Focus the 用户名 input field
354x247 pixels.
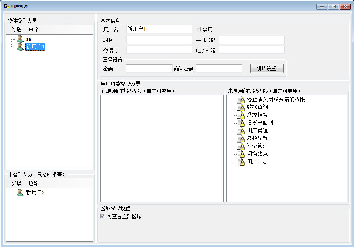[x=159, y=29]
